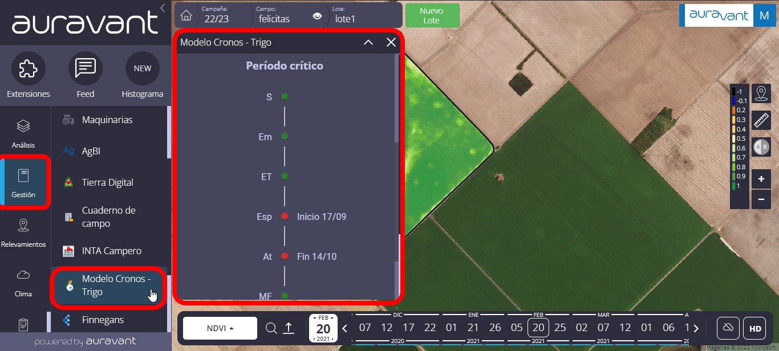
Task: Click the At stage red dot
Action: point(285,256)
